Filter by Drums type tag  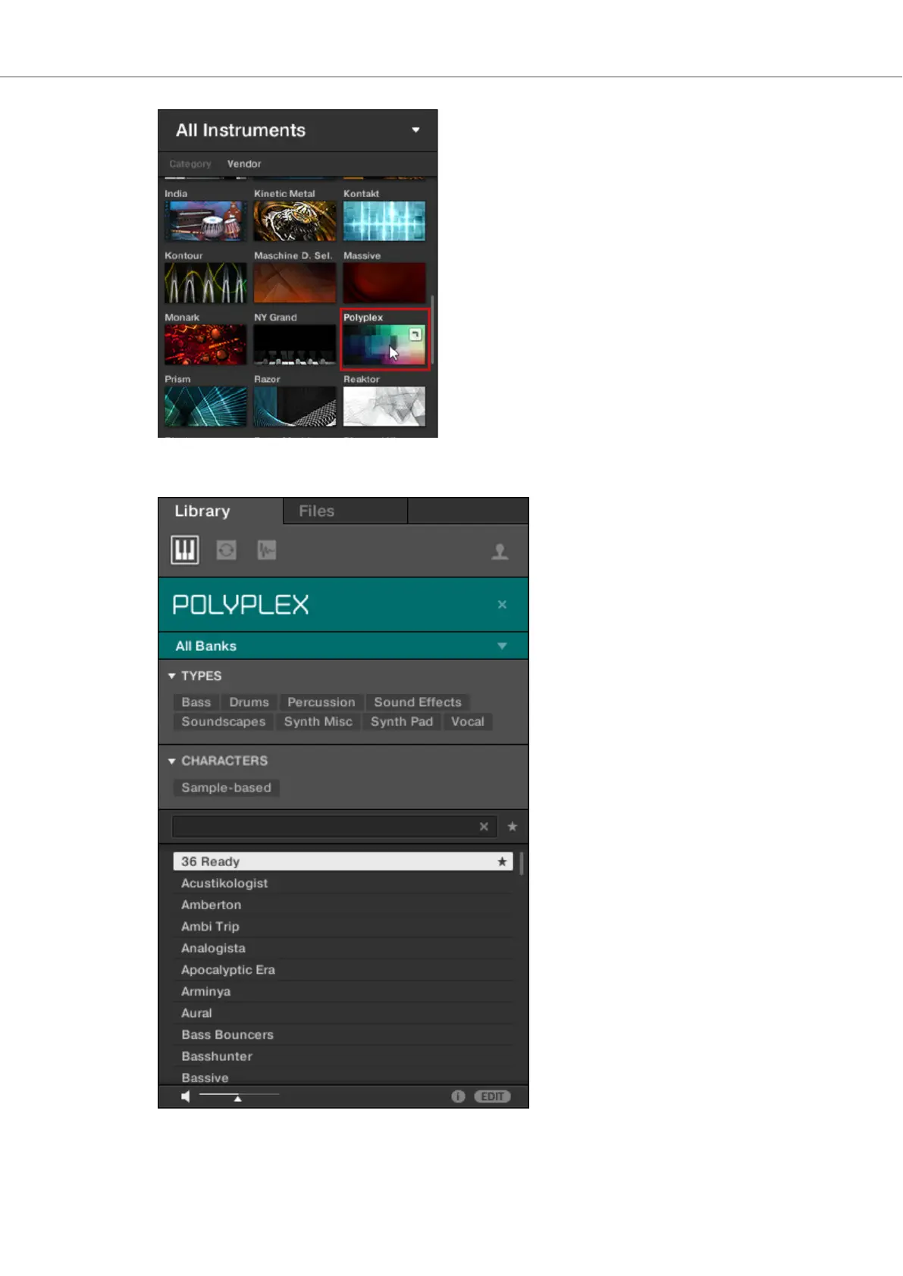249,702
